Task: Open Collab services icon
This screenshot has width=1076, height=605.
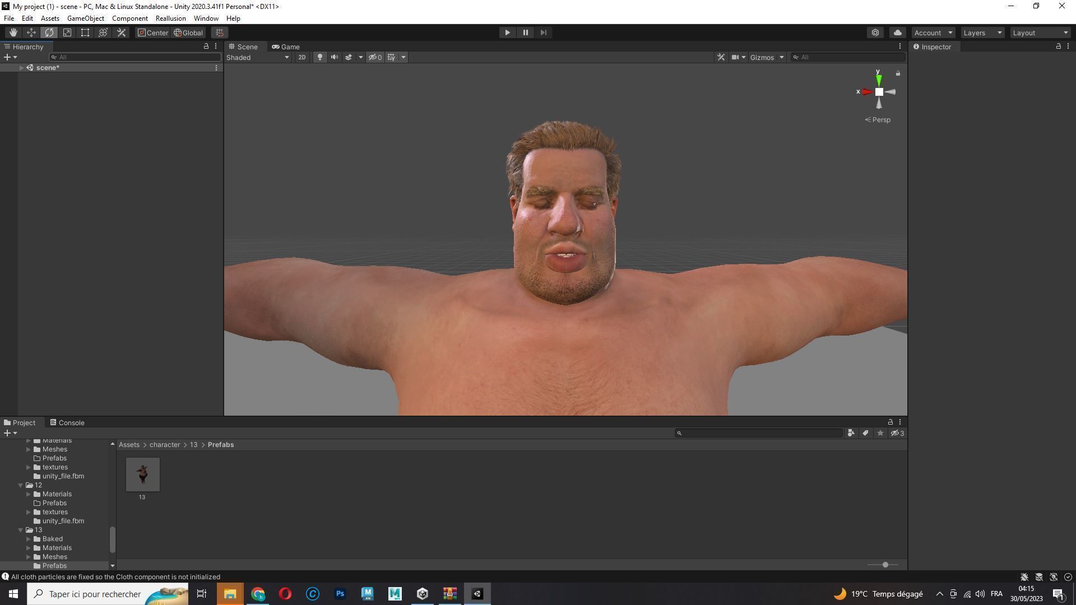Action: [x=875, y=32]
